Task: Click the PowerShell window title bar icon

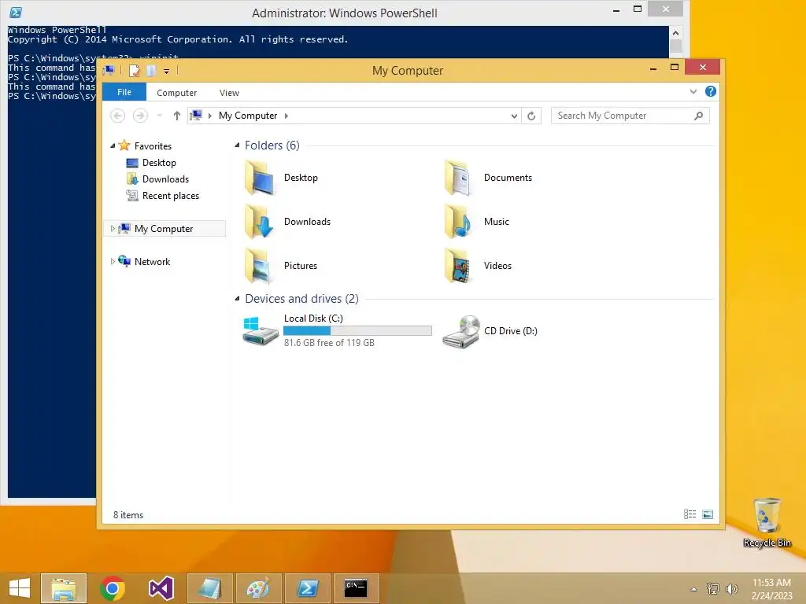Action: (x=16, y=13)
